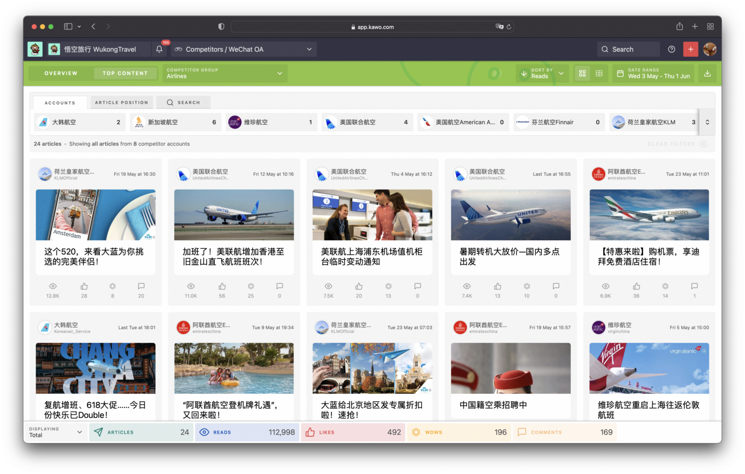Image resolution: width=745 pixels, height=474 pixels.
Task: Switch to table view layout
Action: pos(599,73)
